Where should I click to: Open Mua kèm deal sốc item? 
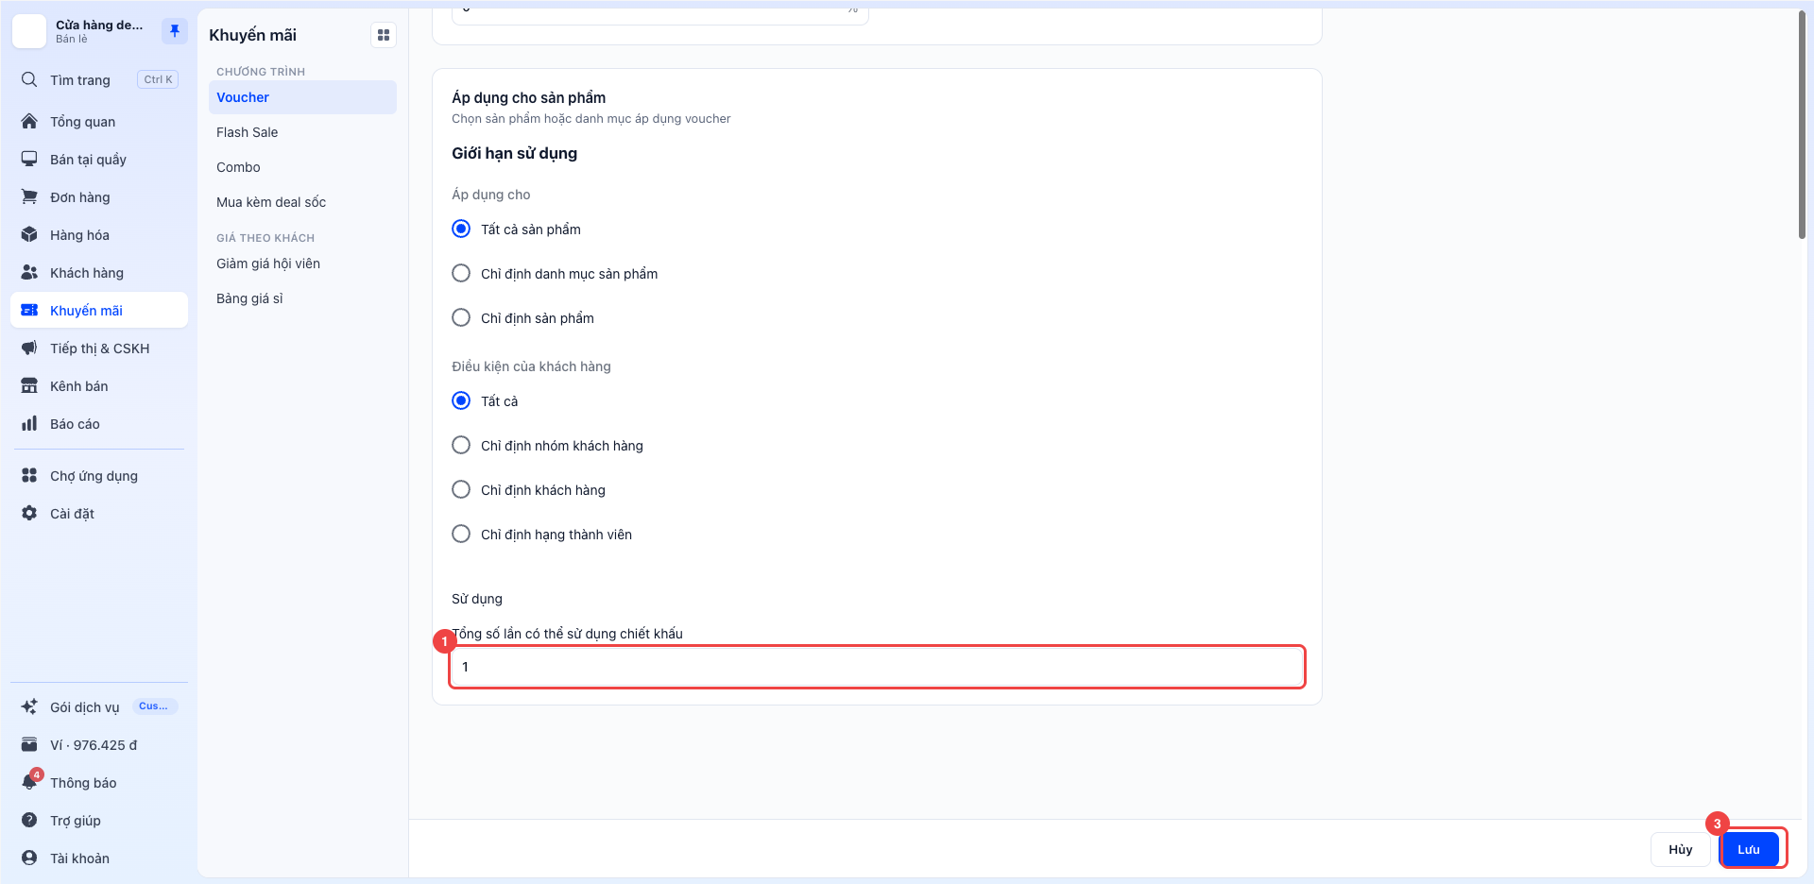pos(302,202)
